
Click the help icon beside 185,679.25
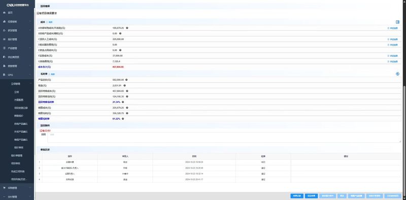tap(127, 28)
